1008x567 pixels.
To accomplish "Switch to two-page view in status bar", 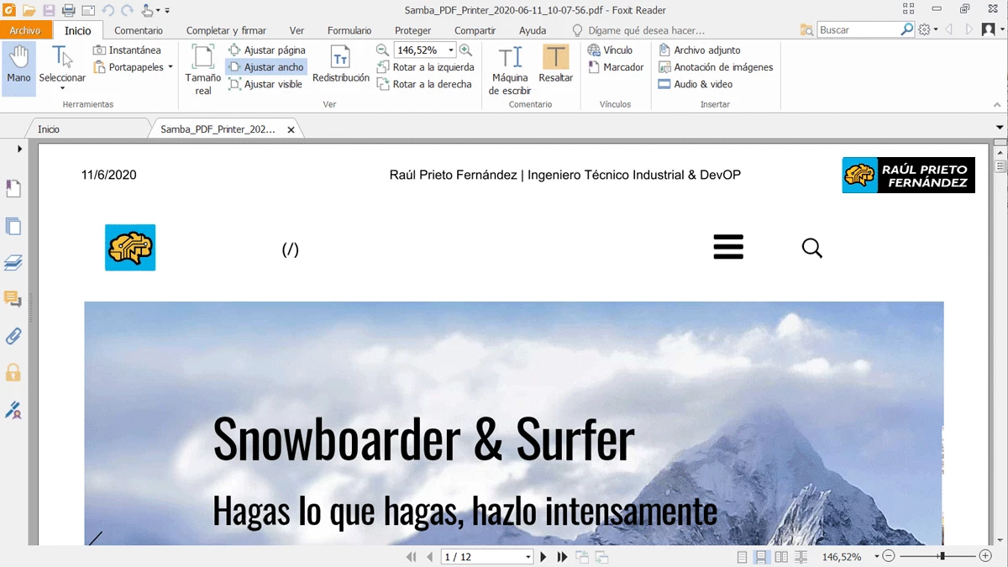I will tap(780, 556).
